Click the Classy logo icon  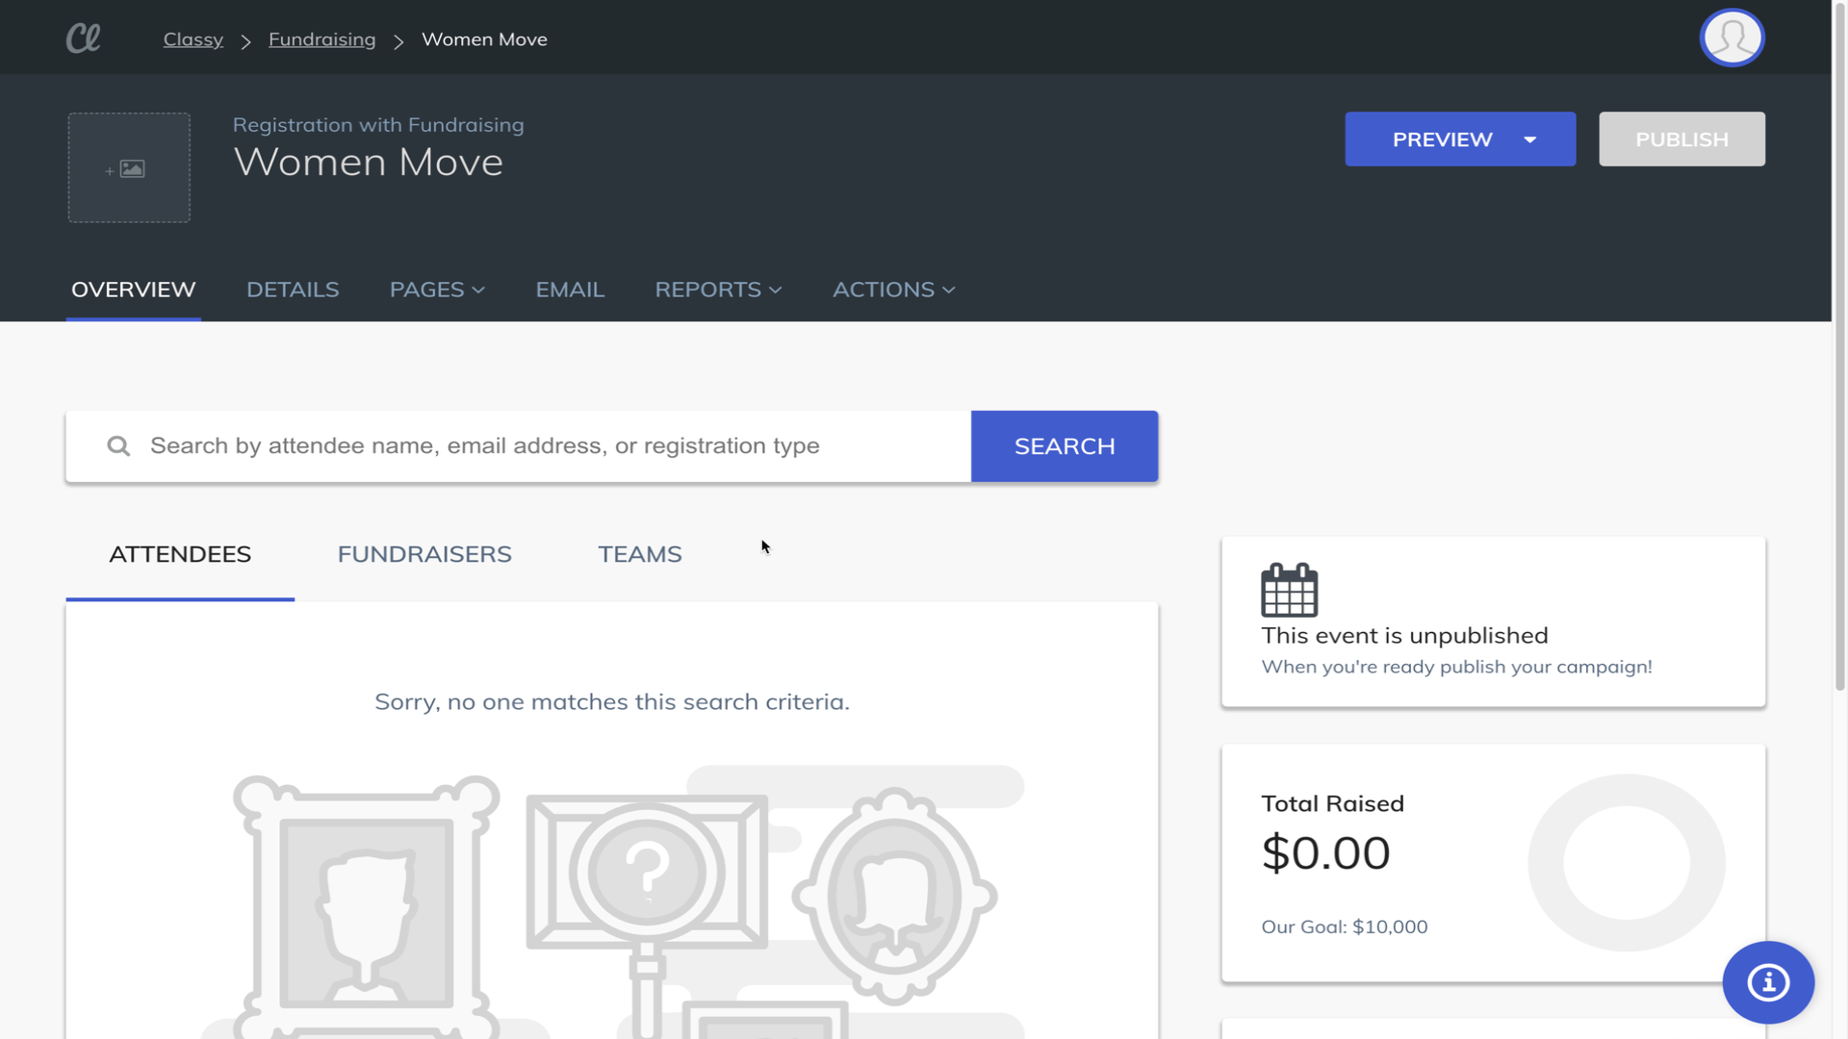point(84,38)
